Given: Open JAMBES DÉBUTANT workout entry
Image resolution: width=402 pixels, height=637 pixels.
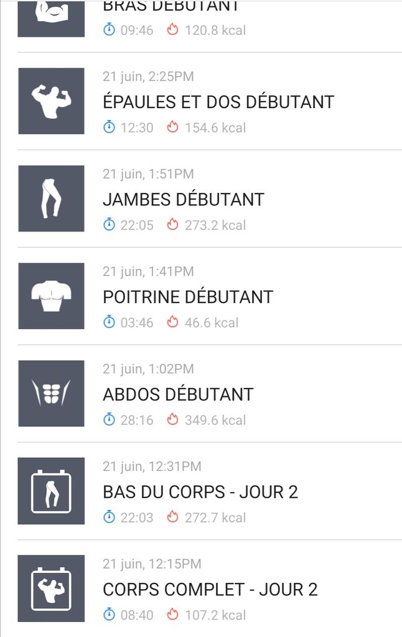Looking at the screenshot, I should click(184, 200).
